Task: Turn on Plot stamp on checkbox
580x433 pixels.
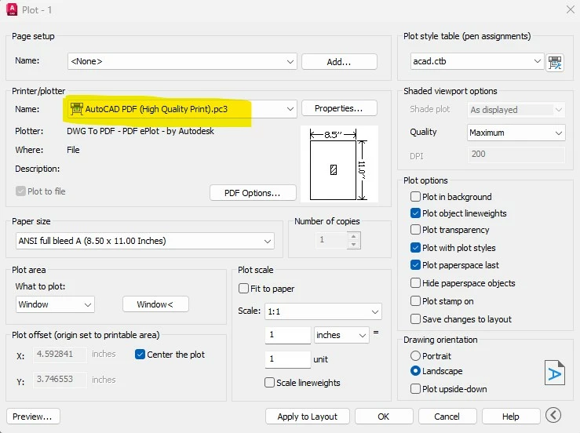Action: 415,300
